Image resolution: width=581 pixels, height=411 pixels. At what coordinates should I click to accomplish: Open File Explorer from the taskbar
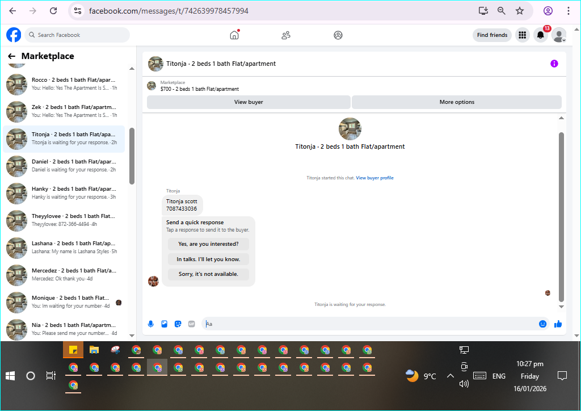pyautogui.click(x=94, y=350)
